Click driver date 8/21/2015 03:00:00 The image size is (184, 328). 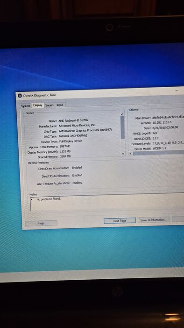click(x=165, y=127)
